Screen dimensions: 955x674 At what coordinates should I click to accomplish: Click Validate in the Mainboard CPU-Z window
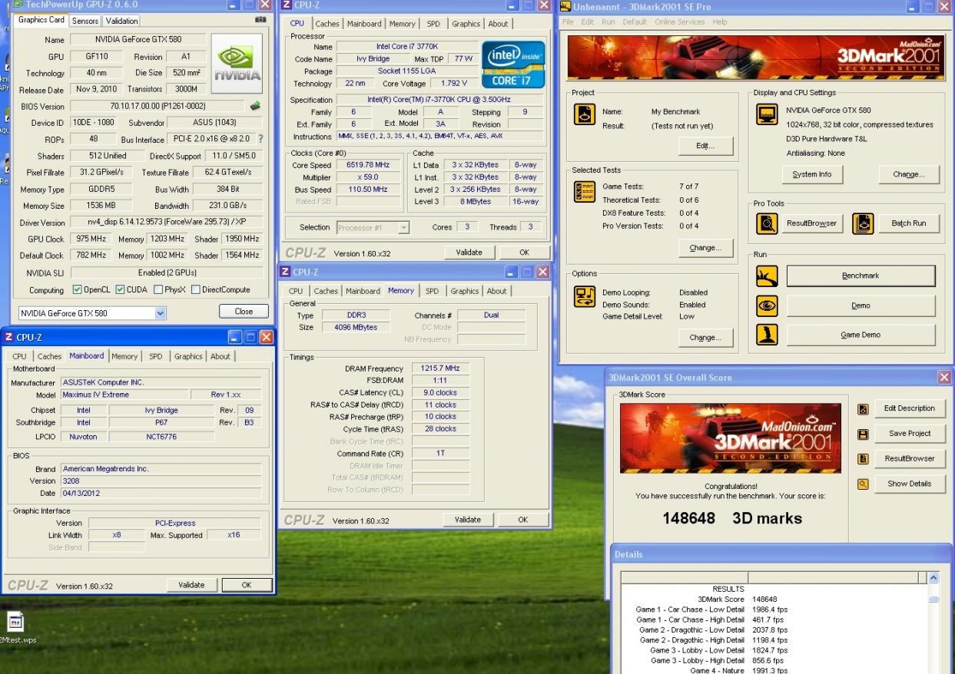point(191,585)
